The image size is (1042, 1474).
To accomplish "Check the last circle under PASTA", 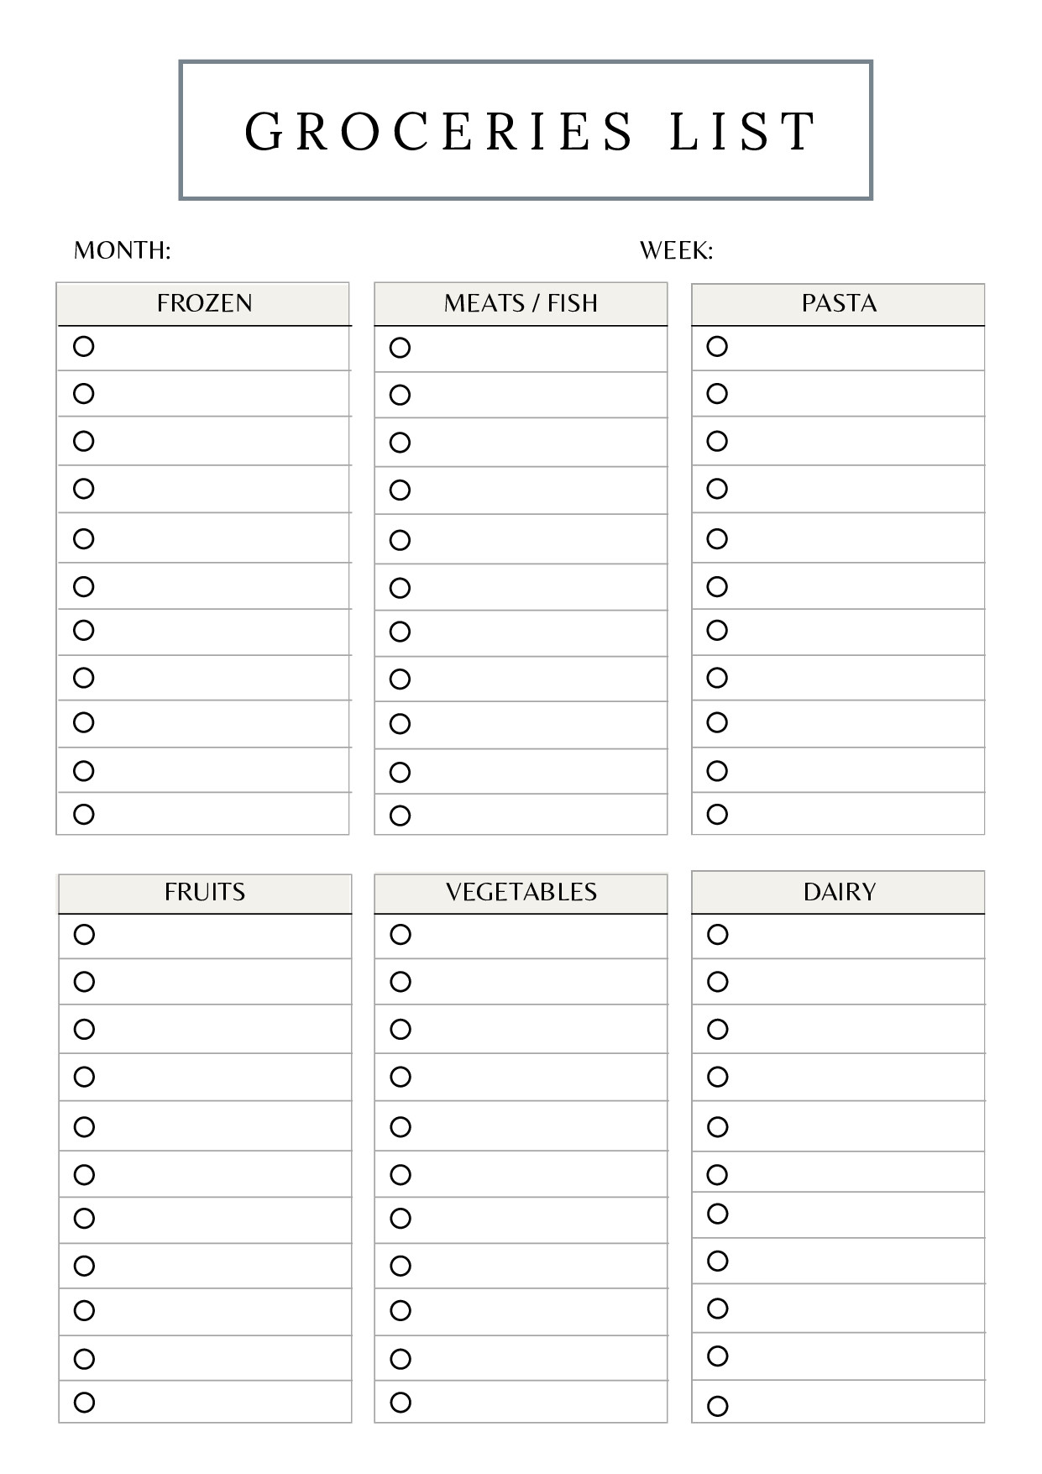I will (717, 814).
